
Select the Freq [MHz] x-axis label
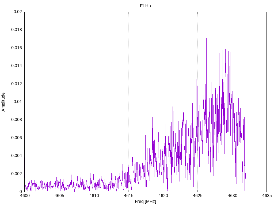(x=145, y=202)
